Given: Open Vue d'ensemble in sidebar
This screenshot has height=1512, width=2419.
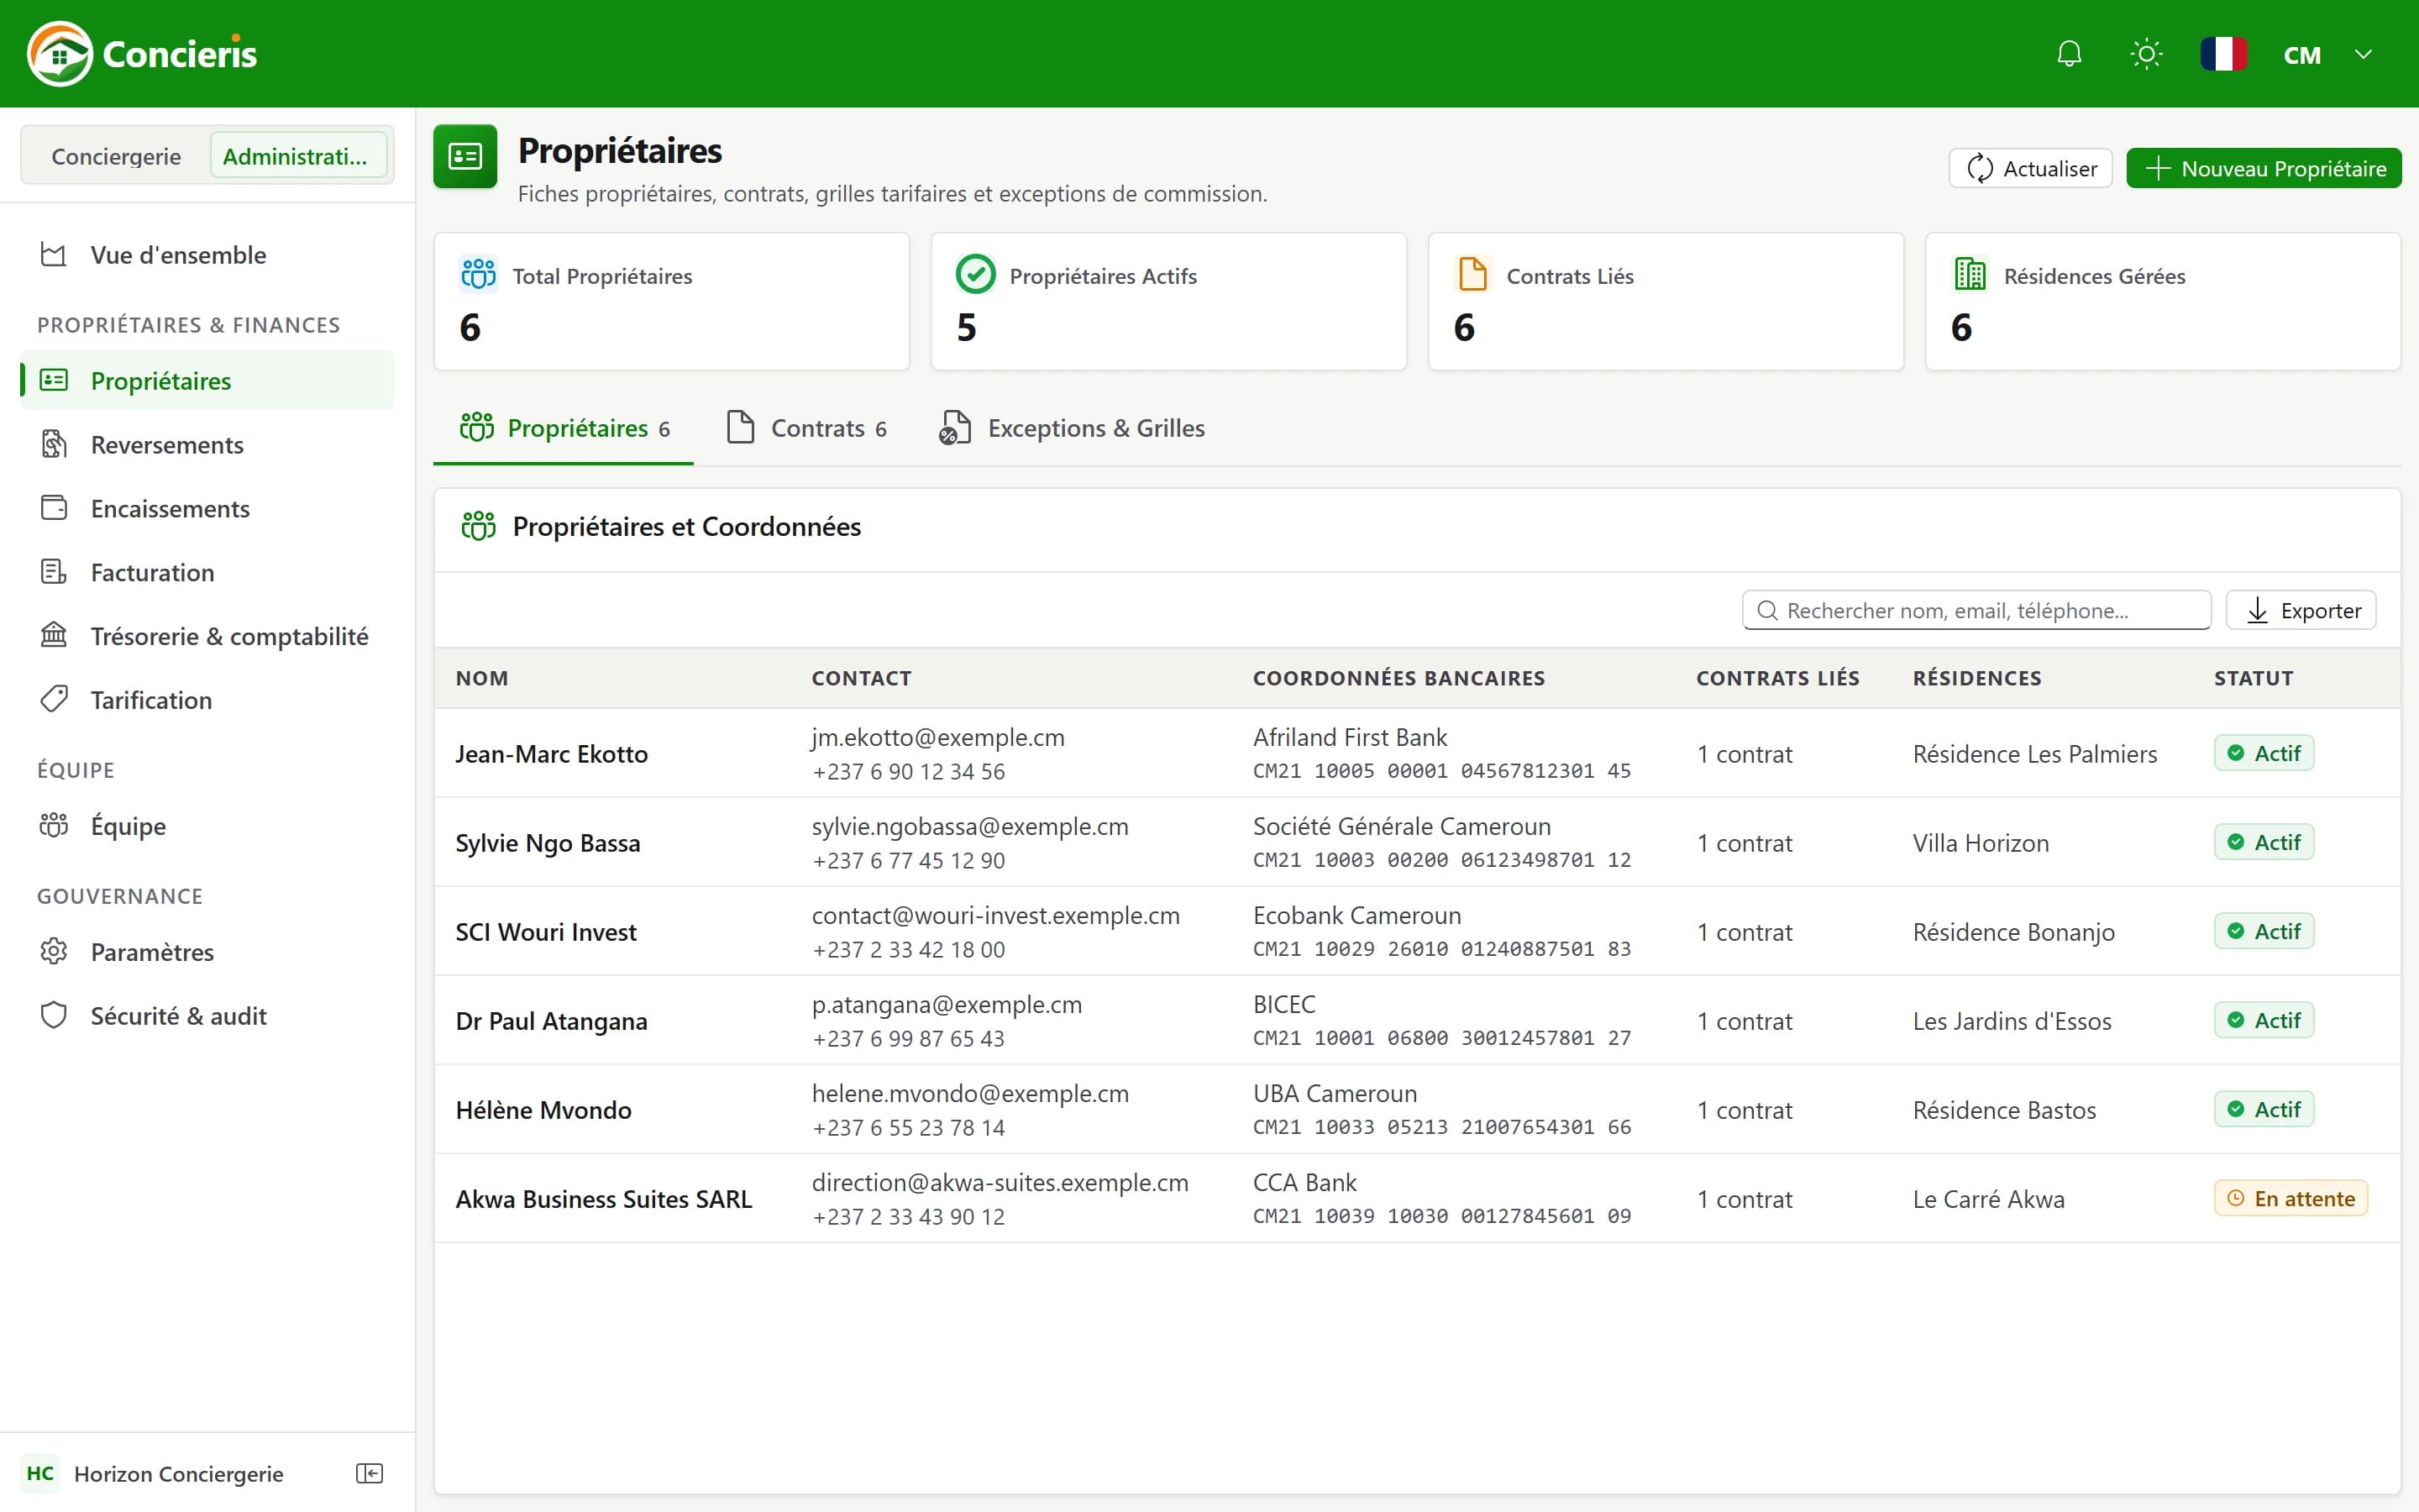Looking at the screenshot, I should (x=207, y=255).
